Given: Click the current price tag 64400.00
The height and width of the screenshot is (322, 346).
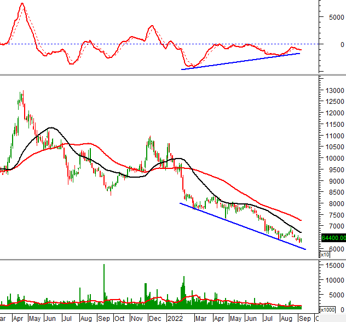Looking at the screenshot, I should (332, 238).
